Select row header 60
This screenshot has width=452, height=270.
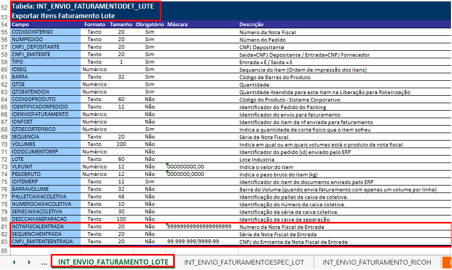pyautogui.click(x=5, y=70)
